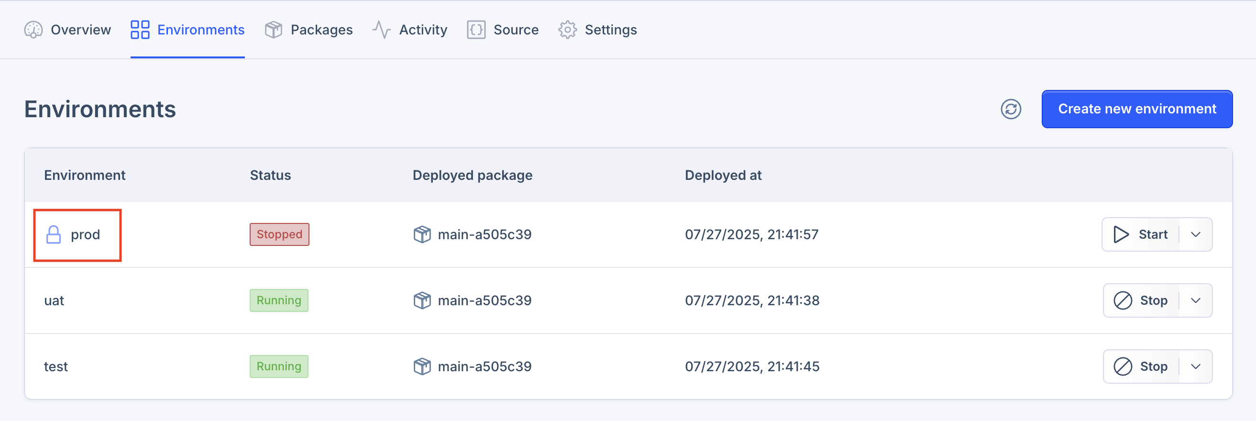Expand the dropdown next to prod Start

[1196, 234]
